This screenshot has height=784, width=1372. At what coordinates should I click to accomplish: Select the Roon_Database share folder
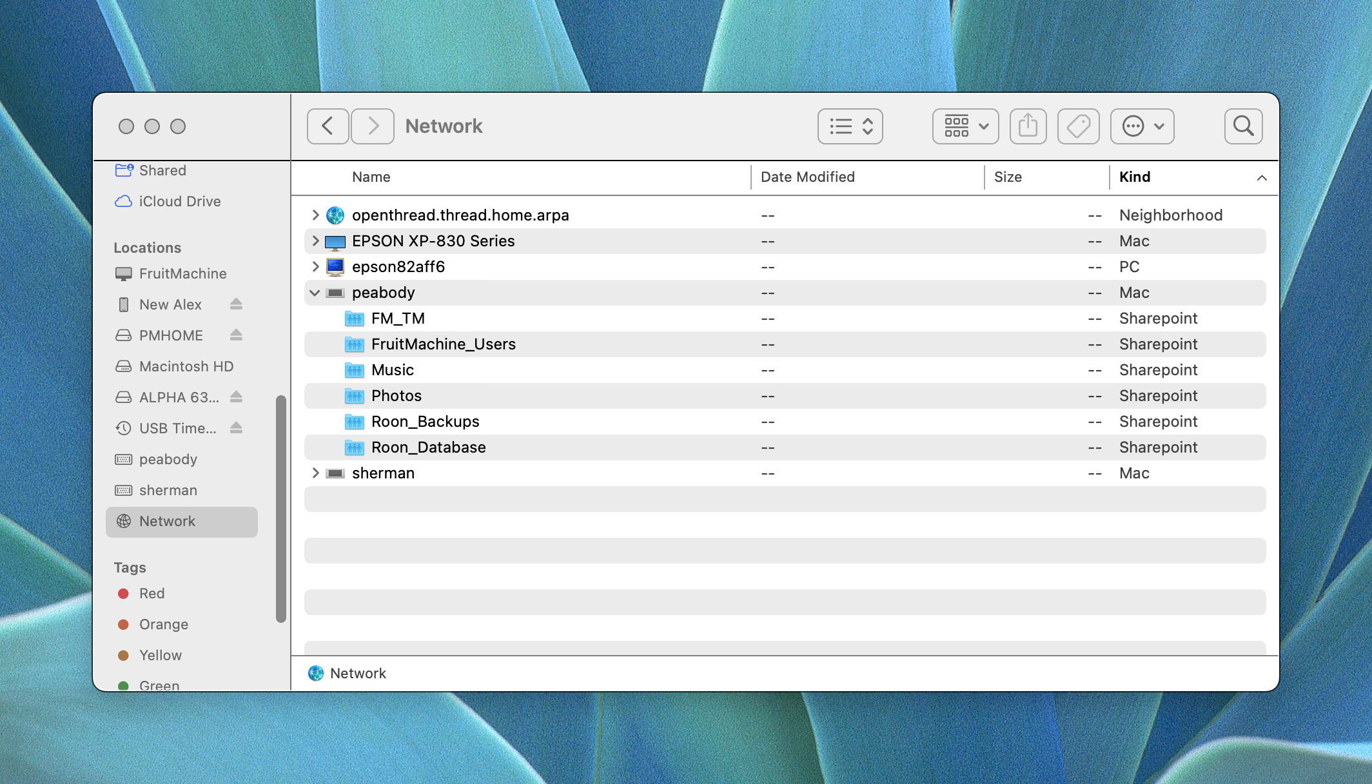coord(428,447)
